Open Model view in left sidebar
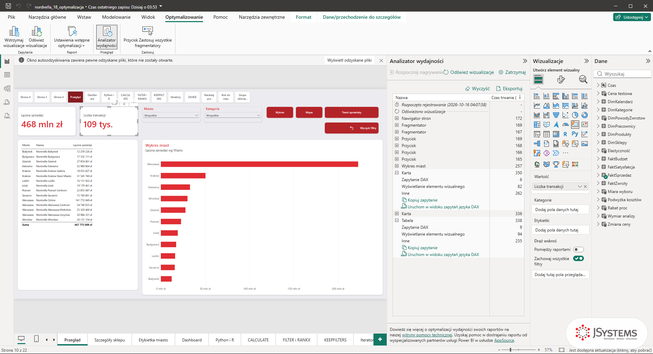Viewport: 653px width, 354px height. click(7, 88)
